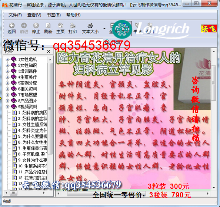Click page icon of 1. 妇科病的病因
The height and width of the screenshot is (207, 220).
click(x=14, y=112)
